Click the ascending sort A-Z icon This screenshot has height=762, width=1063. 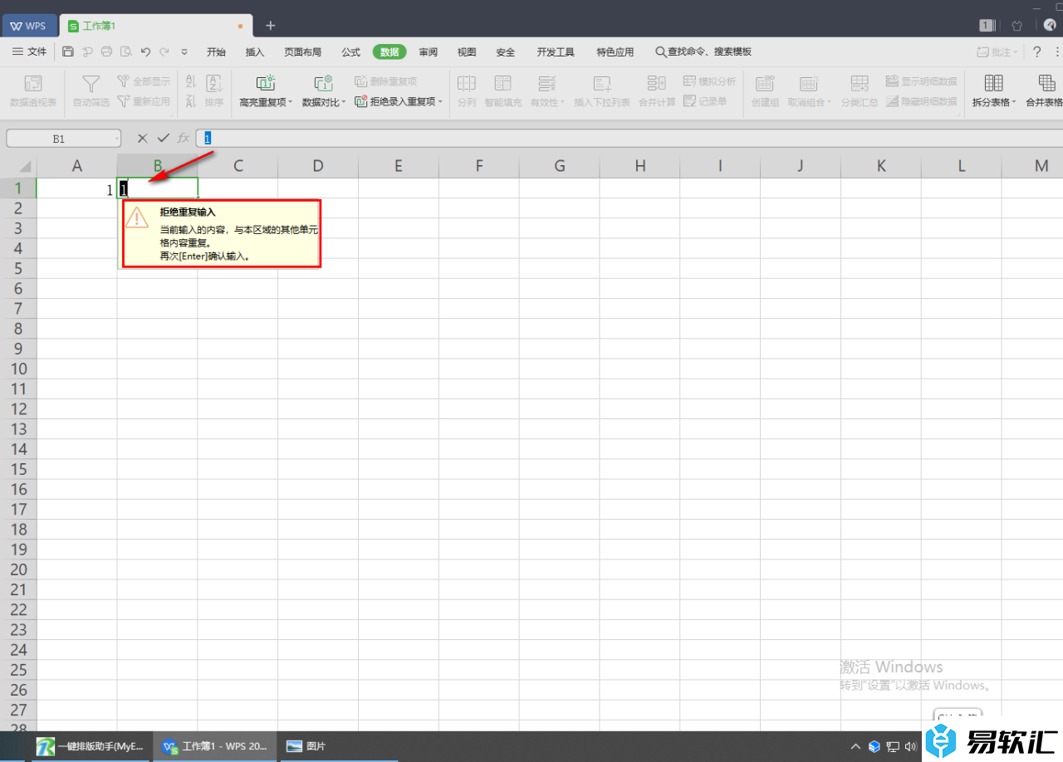pyautogui.click(x=190, y=81)
